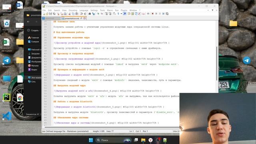Open the PyCharm desktop shortcut
Viewport: 256px width, 144px height.
6,98
